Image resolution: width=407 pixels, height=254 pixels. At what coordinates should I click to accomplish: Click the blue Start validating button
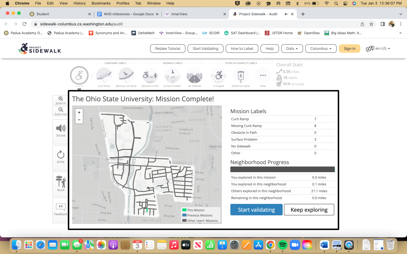pos(256,210)
